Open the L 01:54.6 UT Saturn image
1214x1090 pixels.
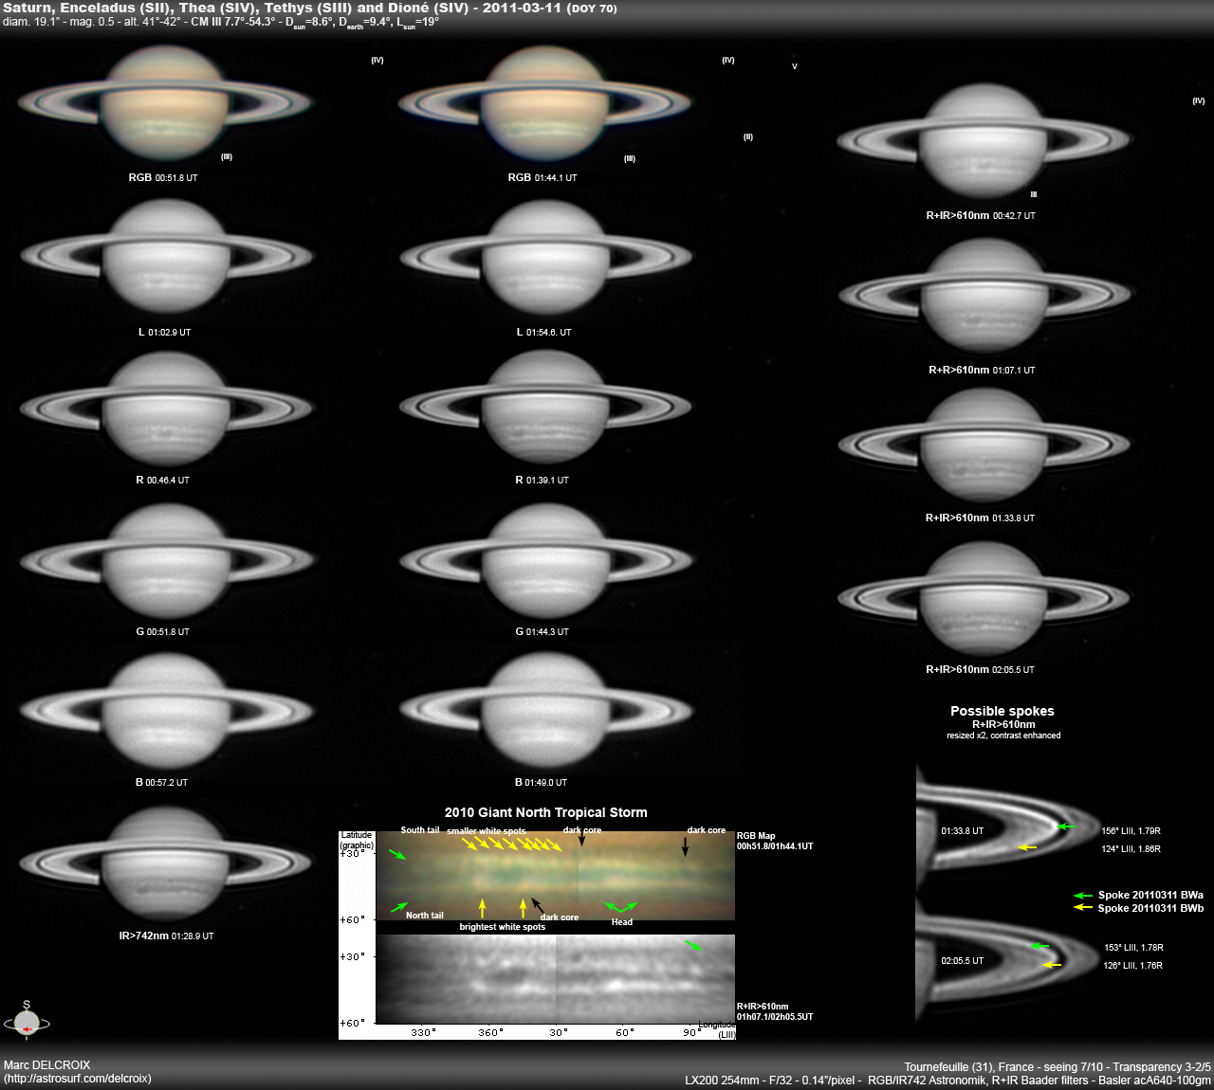[545, 257]
